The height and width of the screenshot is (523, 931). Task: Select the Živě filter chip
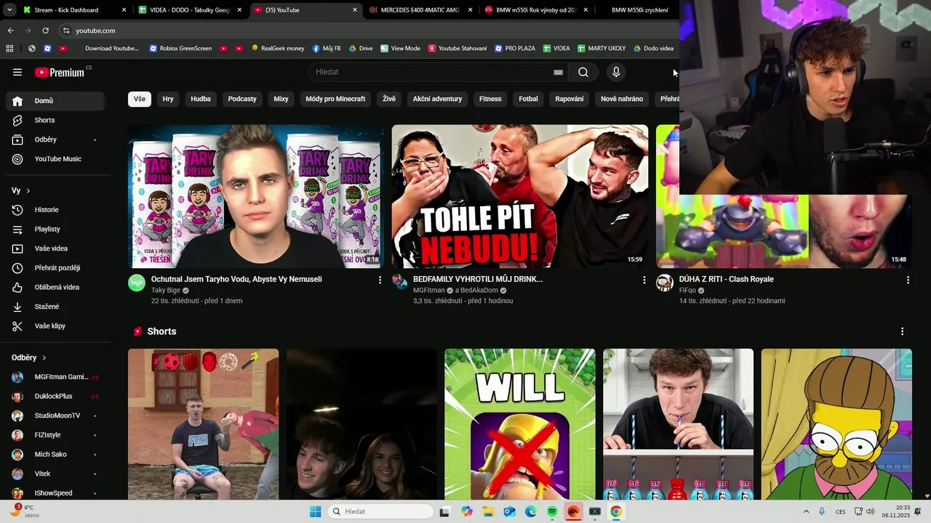tap(389, 99)
